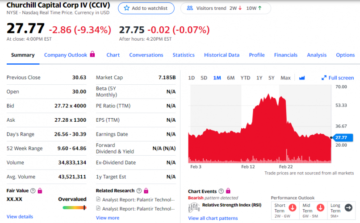Open the Financials tab
The height and width of the screenshot is (223, 360).
tap(285, 55)
